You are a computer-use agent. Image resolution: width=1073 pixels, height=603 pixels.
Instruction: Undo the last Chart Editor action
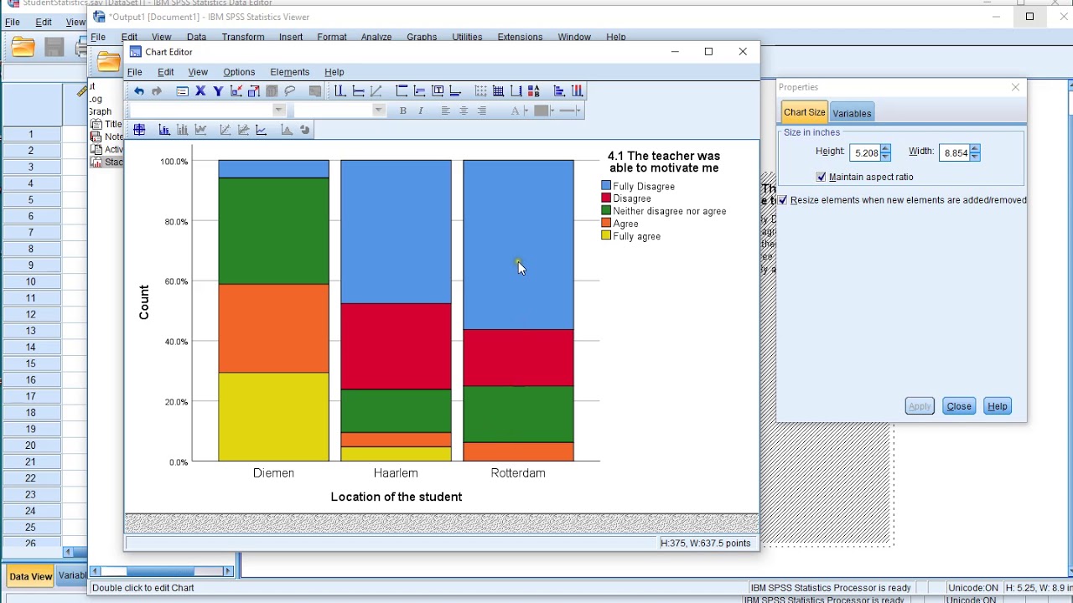(x=139, y=91)
